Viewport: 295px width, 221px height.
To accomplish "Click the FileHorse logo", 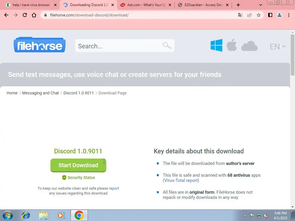I will tap(39, 45).
